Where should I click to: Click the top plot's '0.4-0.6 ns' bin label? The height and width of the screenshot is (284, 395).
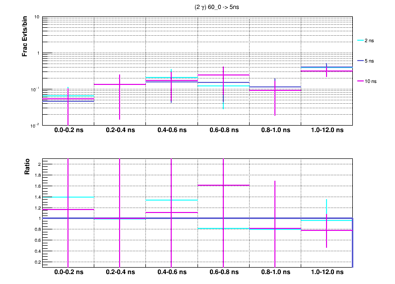[x=171, y=131]
